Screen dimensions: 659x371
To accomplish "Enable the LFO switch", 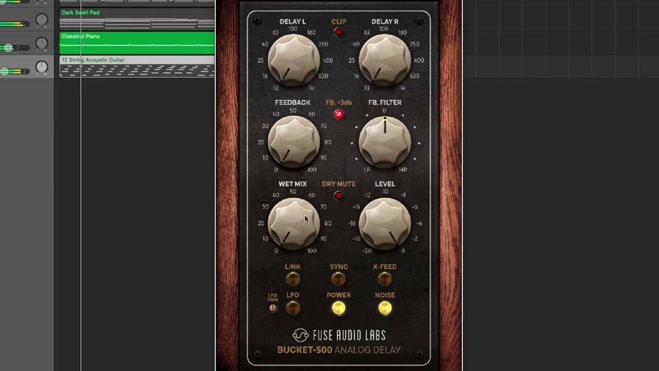I will [x=293, y=308].
